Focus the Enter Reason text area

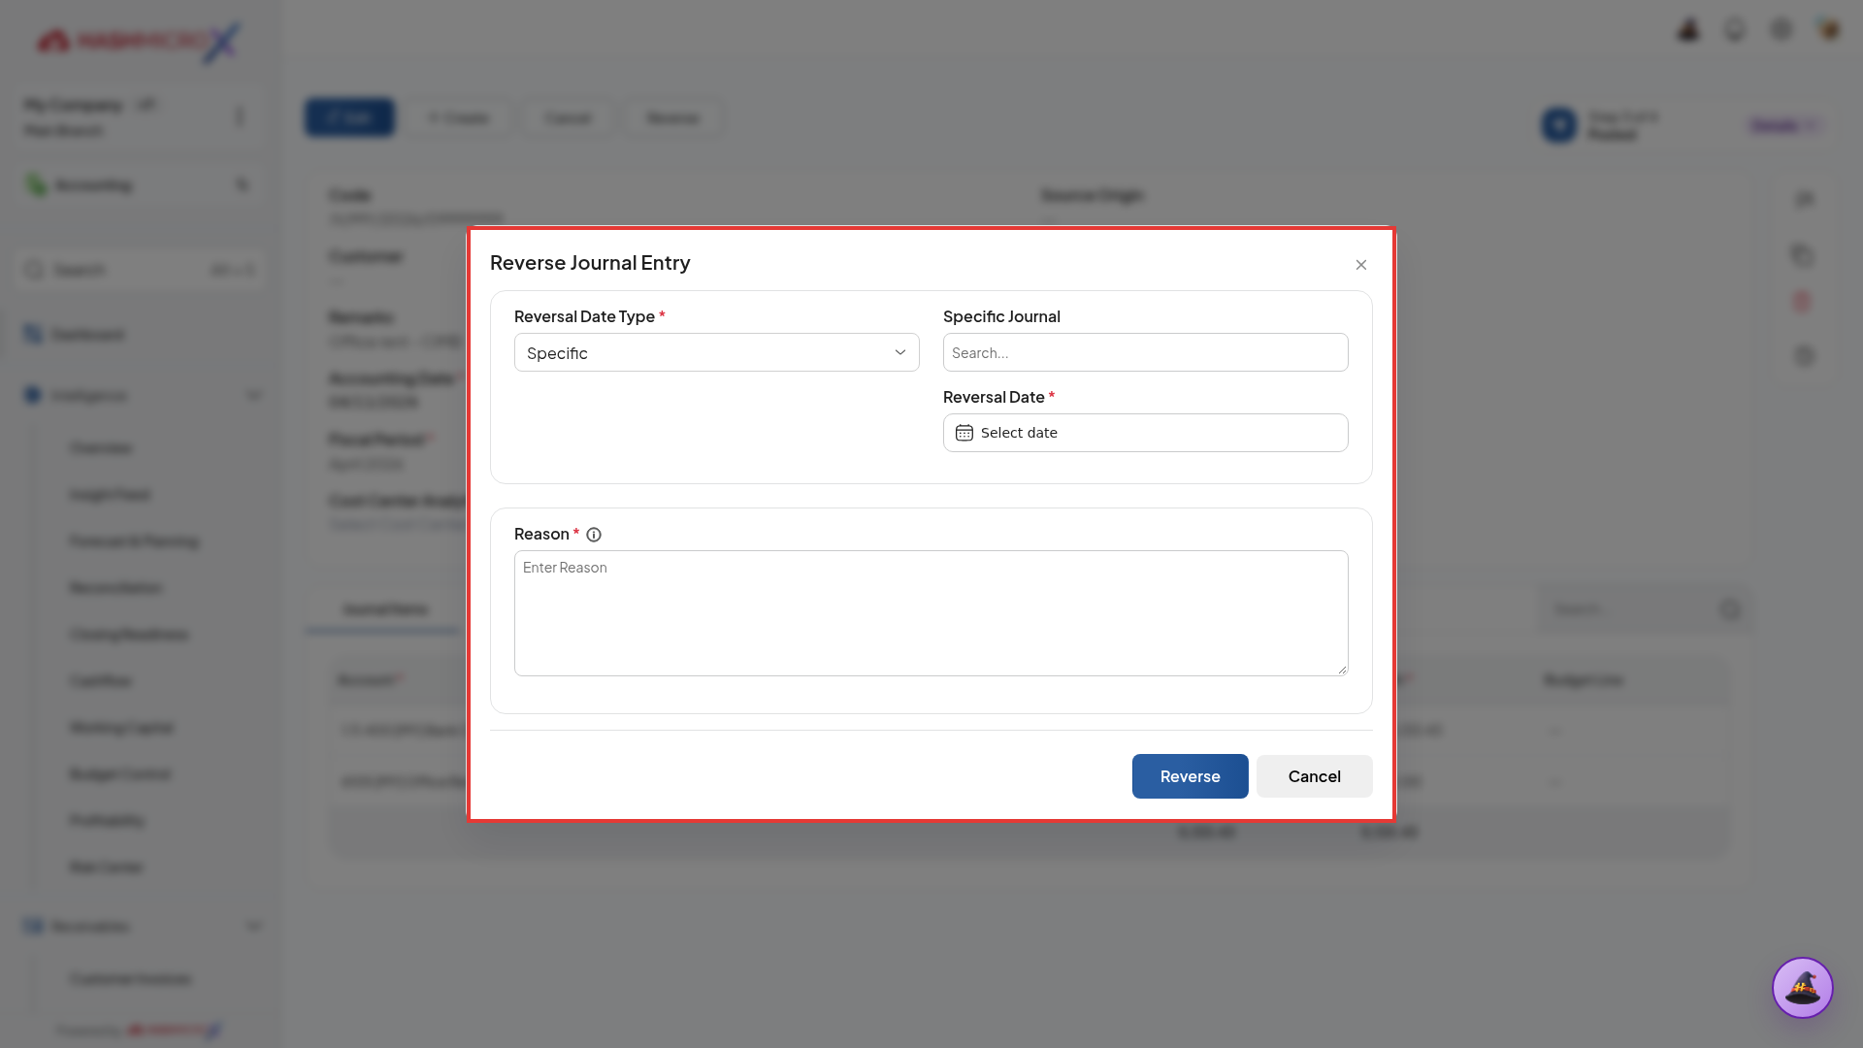[x=931, y=613]
